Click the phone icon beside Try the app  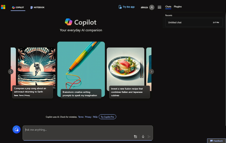click(120, 7)
